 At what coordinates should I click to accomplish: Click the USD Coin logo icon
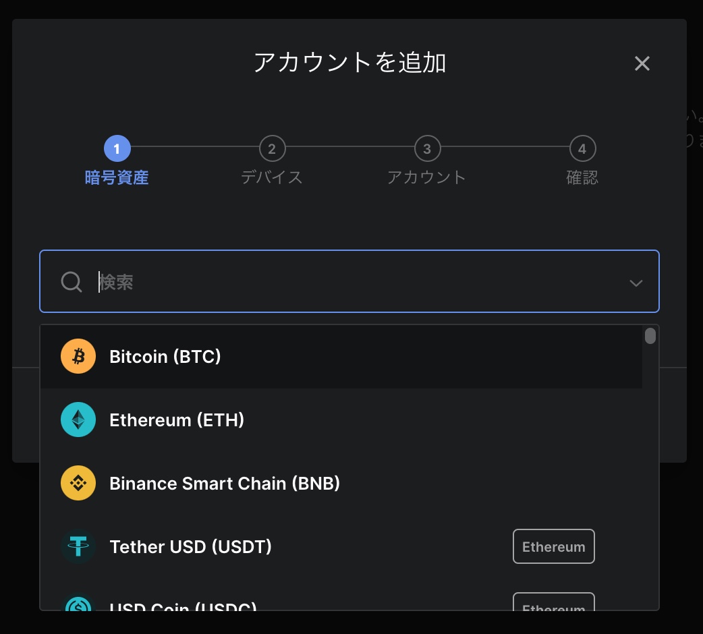(x=78, y=604)
